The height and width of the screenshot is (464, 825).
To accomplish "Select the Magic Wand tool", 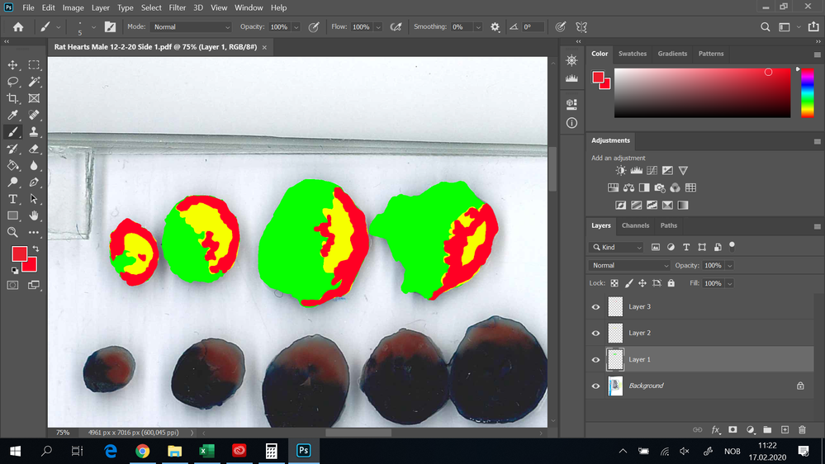I will click(x=34, y=82).
